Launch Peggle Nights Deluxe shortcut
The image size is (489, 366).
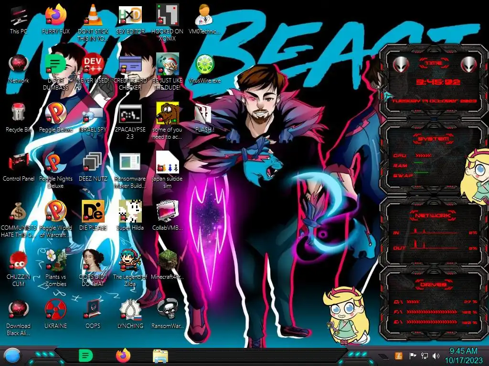point(55,163)
